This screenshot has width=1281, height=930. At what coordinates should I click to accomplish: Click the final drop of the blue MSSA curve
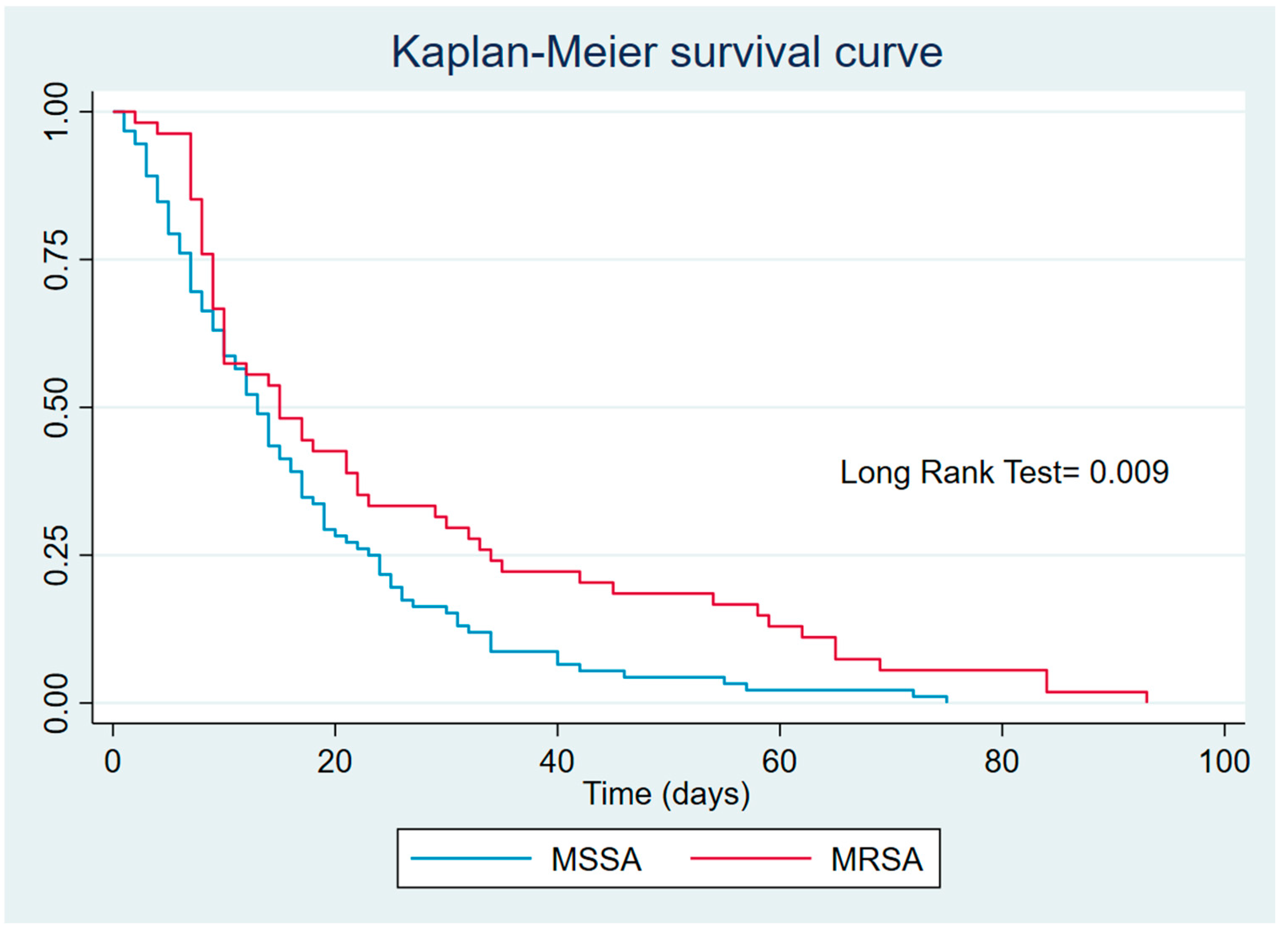tap(947, 699)
